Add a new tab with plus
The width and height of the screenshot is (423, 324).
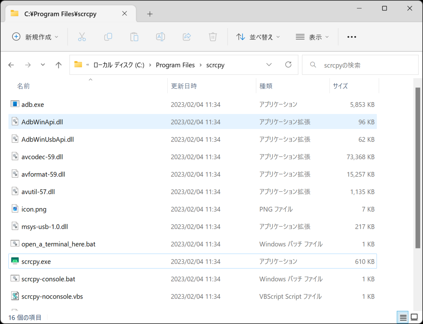(150, 14)
